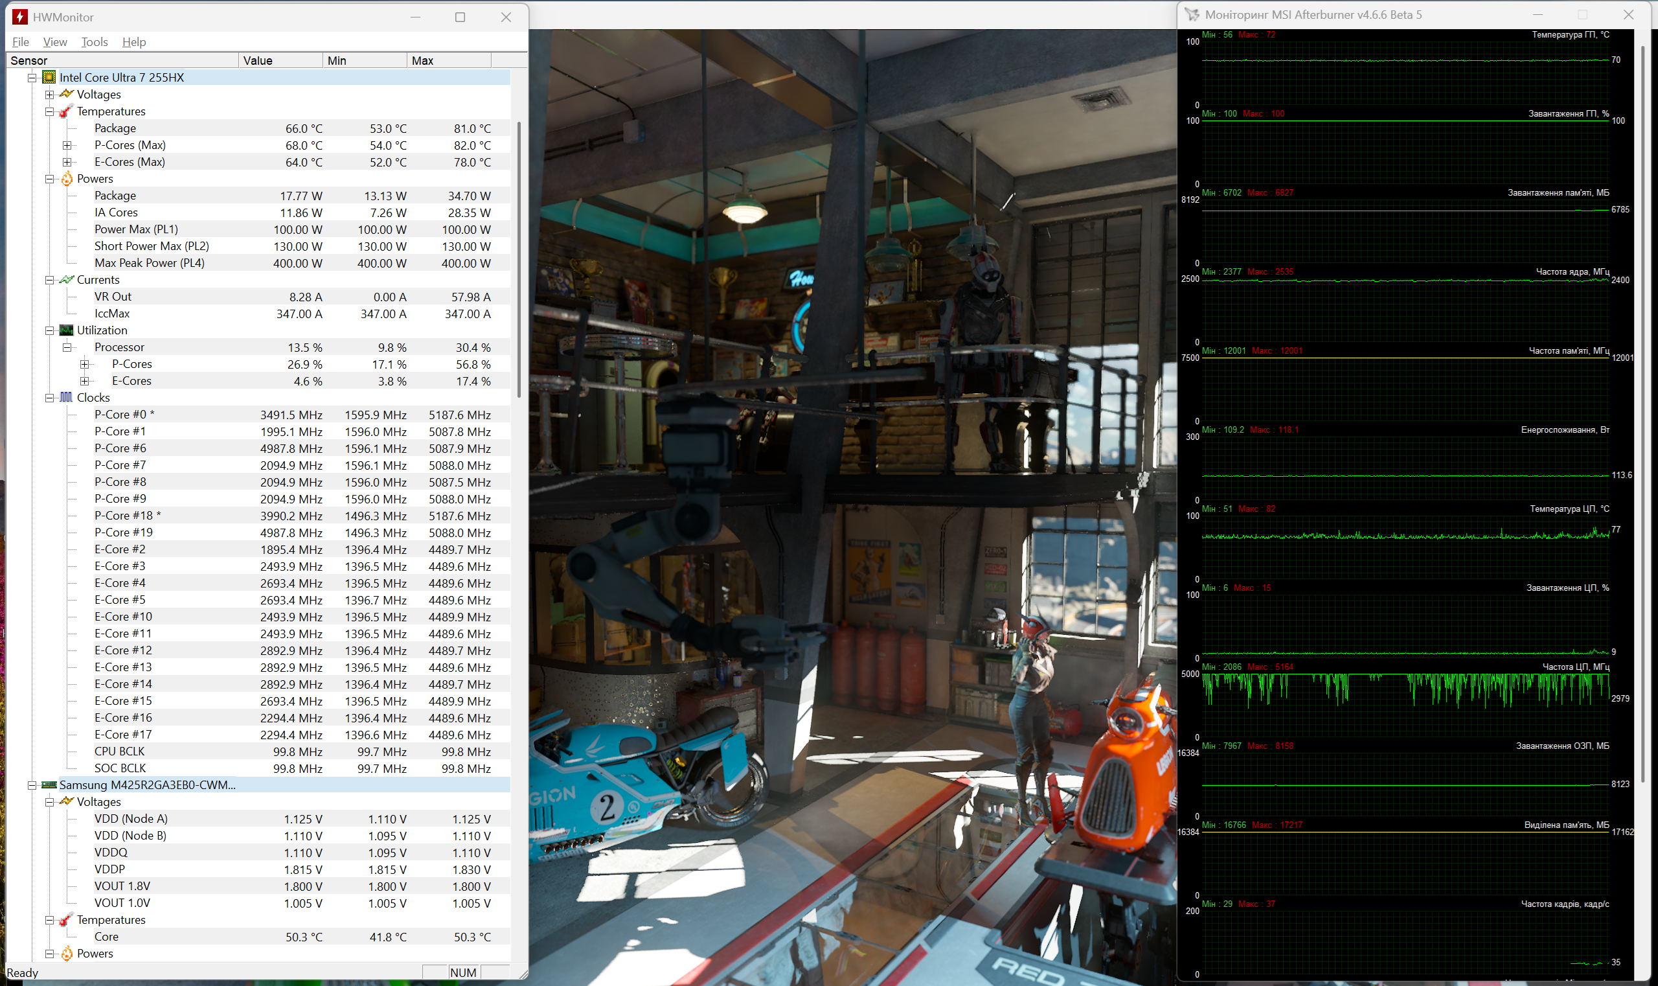This screenshot has height=986, width=1658.
Task: Click the HWMonitor lightning app icon
Action: point(20,17)
